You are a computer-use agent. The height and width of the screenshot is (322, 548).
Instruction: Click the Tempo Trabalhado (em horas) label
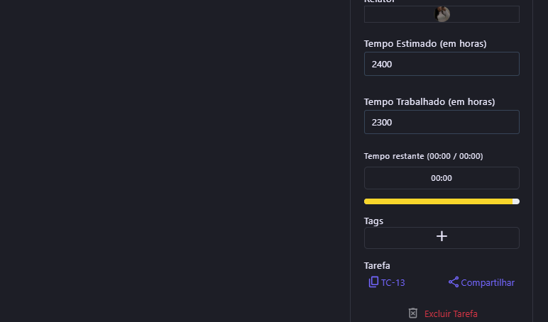click(429, 102)
